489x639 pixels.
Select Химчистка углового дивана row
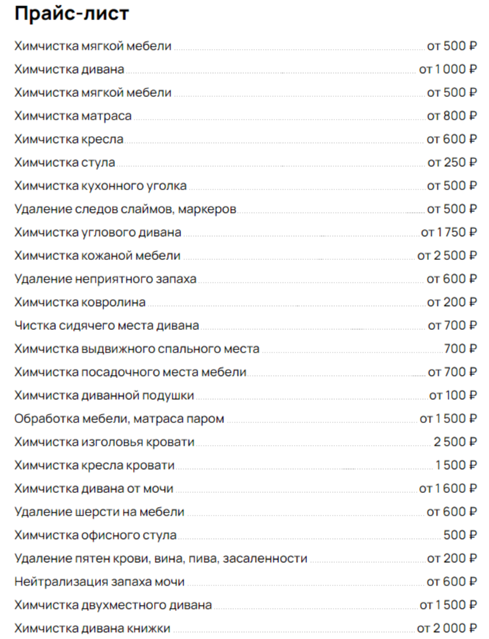point(98,232)
